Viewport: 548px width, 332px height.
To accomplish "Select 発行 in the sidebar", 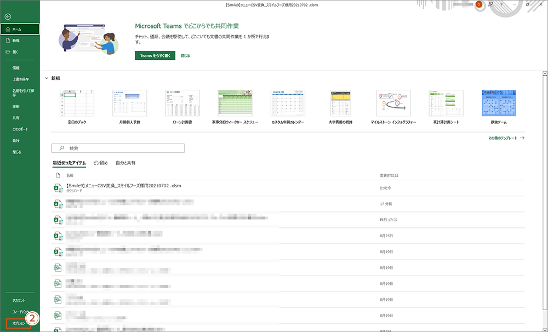I will (16, 140).
